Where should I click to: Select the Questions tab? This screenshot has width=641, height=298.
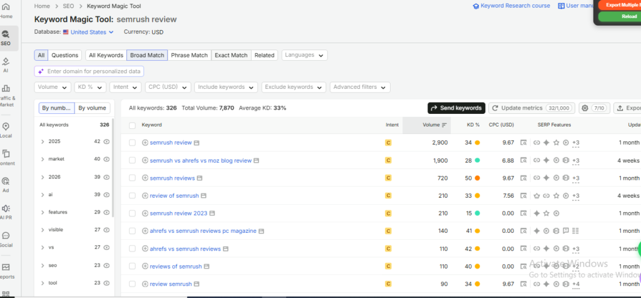click(64, 55)
